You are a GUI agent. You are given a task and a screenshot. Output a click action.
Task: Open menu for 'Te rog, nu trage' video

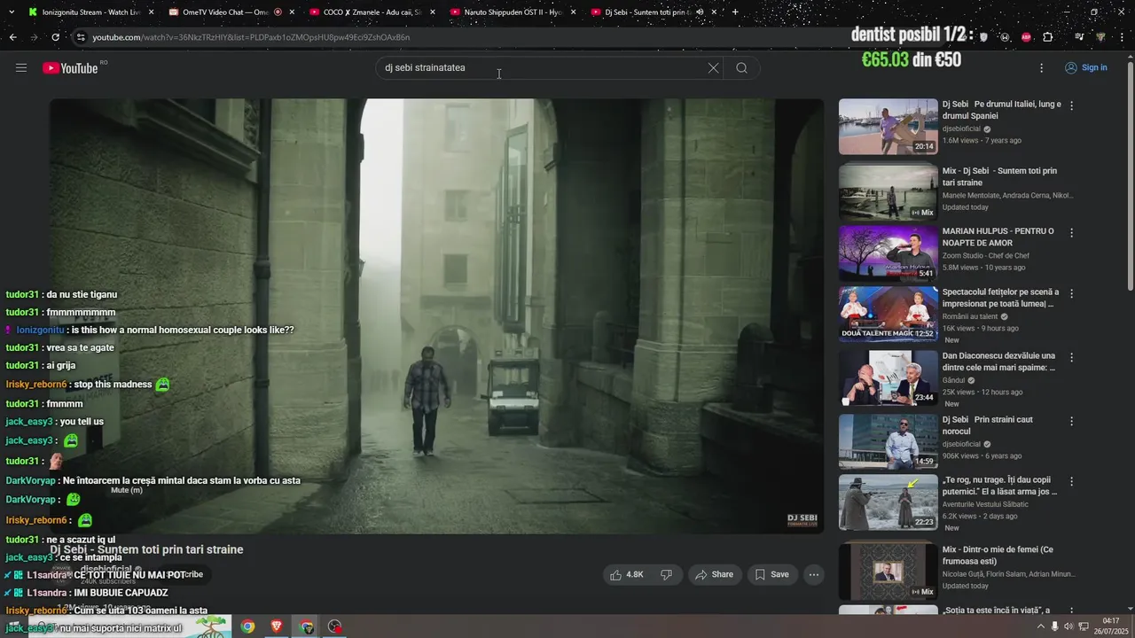[x=1071, y=481]
